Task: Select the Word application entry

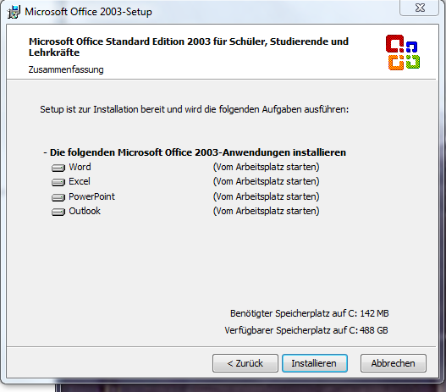Action: pyautogui.click(x=80, y=167)
